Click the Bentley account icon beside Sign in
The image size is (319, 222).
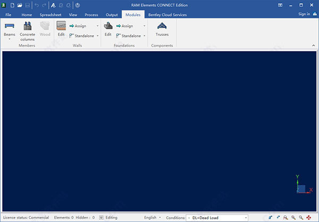315,14
